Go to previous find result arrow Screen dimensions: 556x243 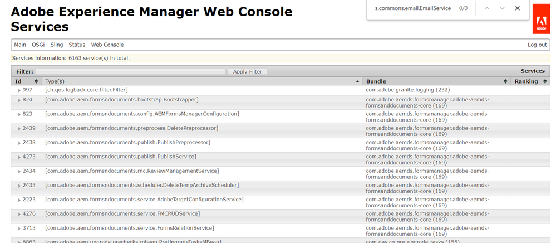coord(488,8)
